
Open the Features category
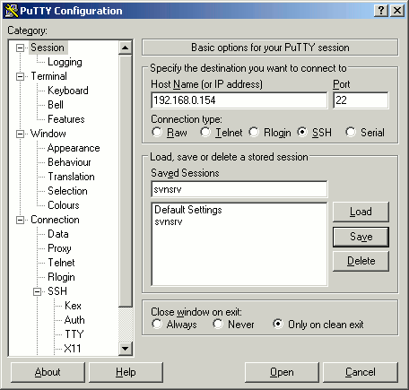66,119
